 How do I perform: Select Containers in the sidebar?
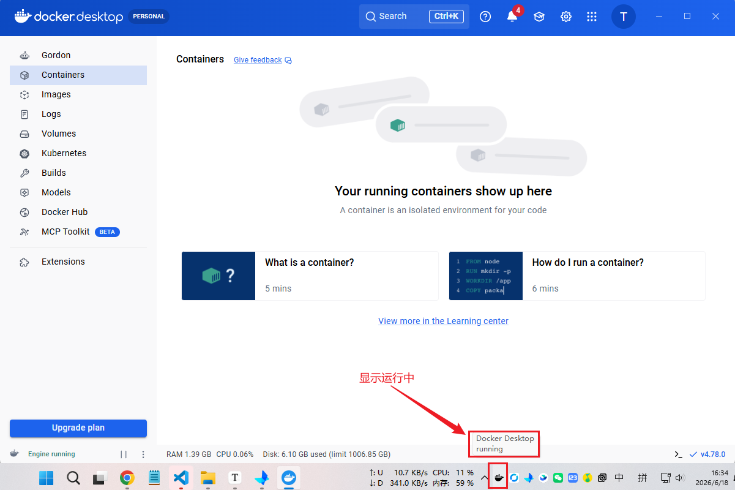(78, 75)
